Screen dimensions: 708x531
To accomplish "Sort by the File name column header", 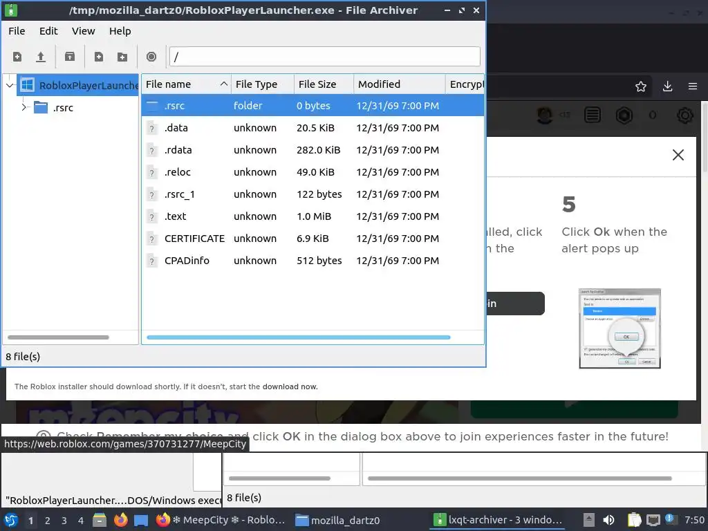I will 186,84.
